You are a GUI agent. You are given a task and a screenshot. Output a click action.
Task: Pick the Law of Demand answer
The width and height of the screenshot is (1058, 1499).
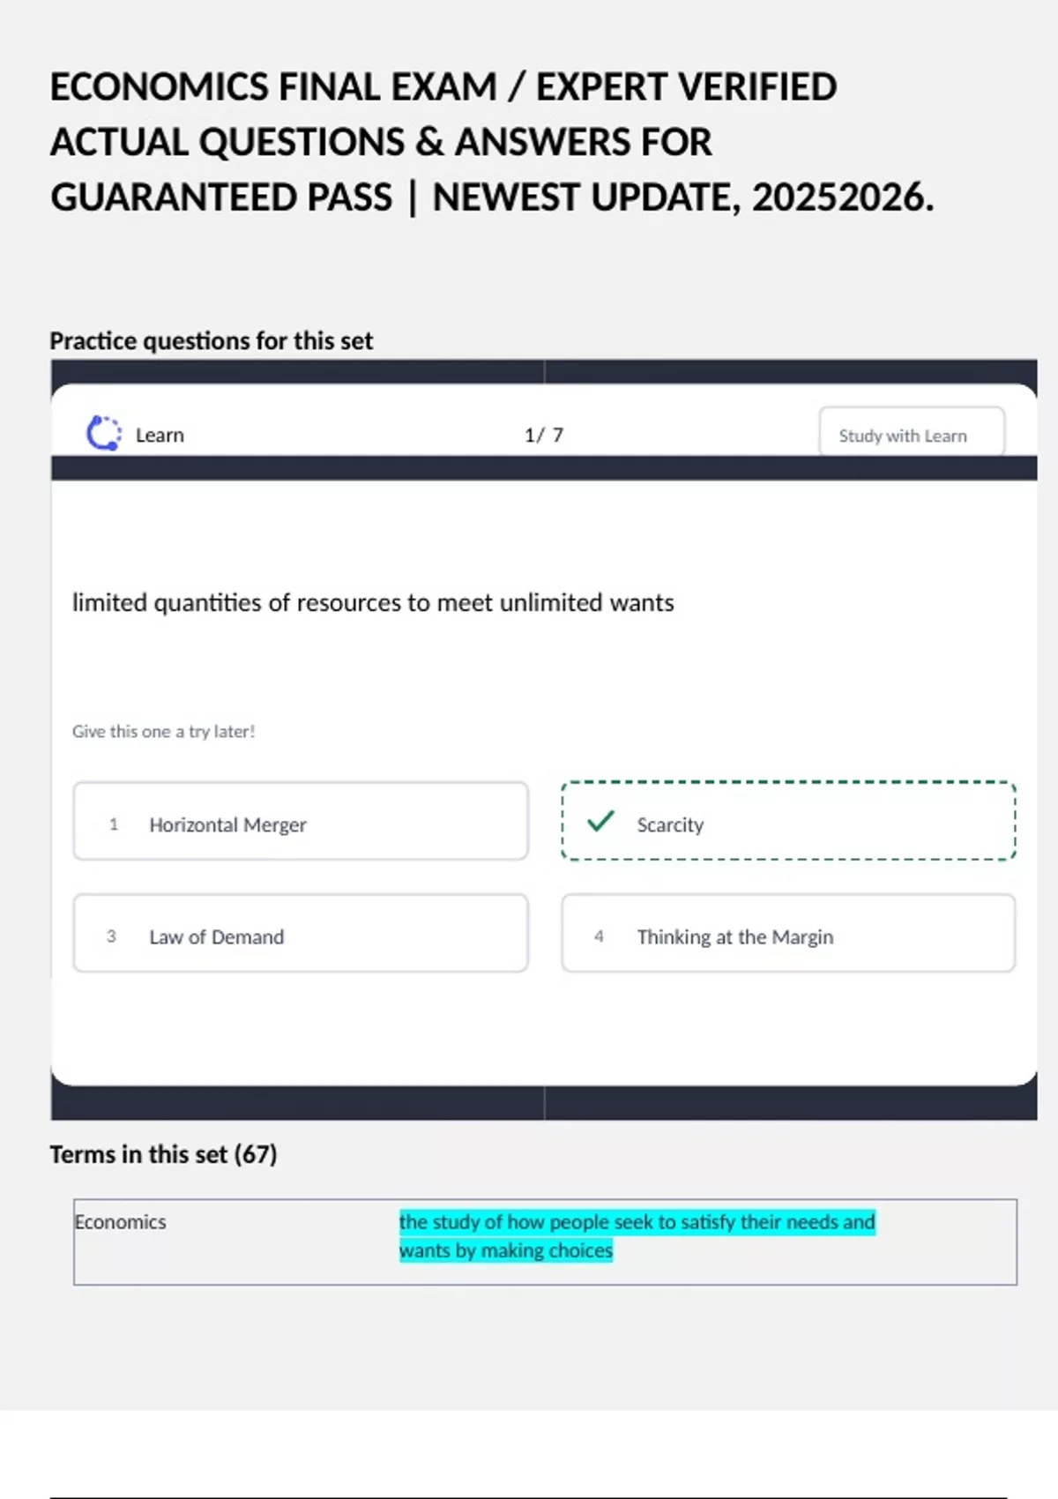tap(301, 934)
